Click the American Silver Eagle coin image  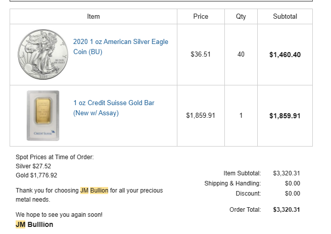(43, 55)
